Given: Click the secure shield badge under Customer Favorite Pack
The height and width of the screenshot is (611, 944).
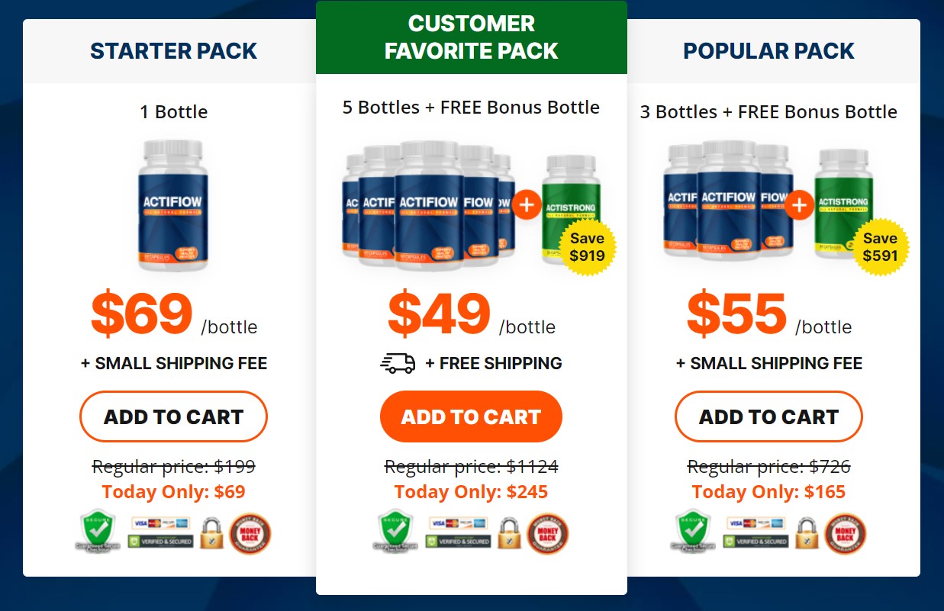Looking at the screenshot, I should click(395, 532).
